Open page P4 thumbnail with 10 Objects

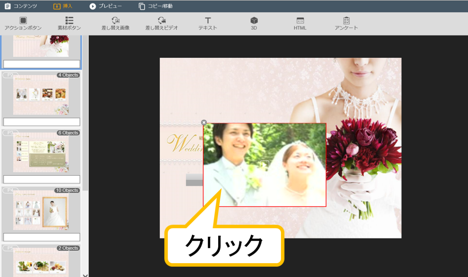(x=41, y=211)
